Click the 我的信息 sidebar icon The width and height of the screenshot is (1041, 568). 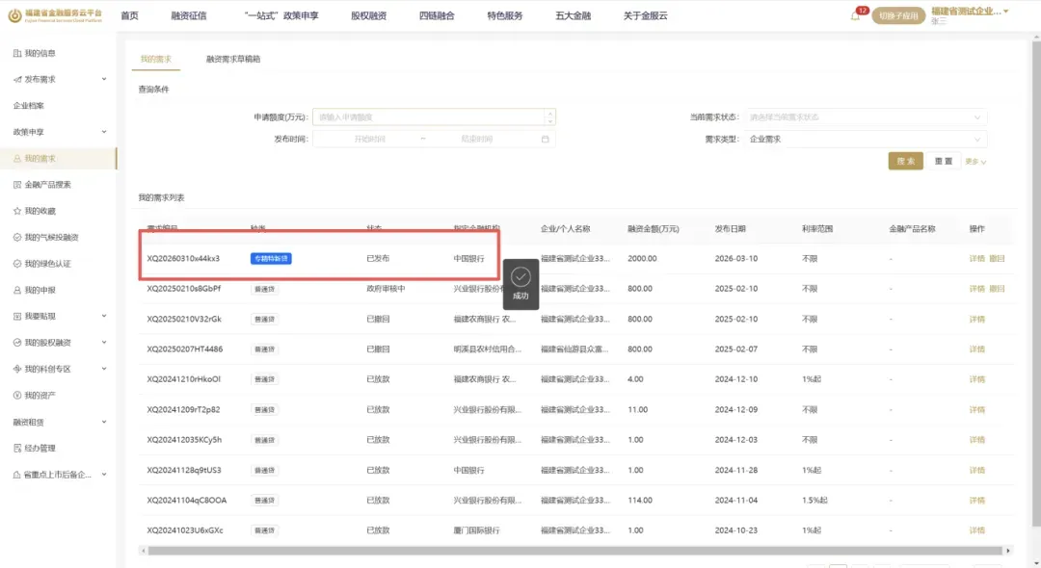[x=17, y=53]
